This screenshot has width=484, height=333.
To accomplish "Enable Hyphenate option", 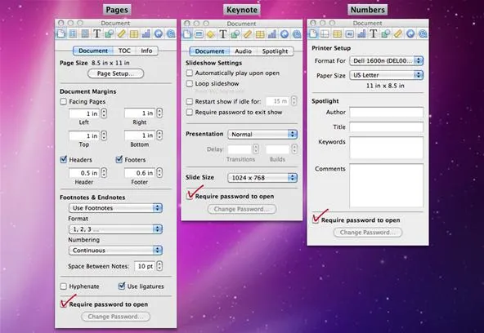I will pyautogui.click(x=63, y=286).
